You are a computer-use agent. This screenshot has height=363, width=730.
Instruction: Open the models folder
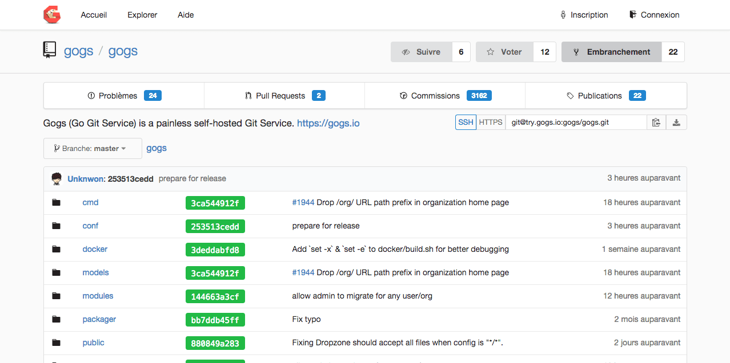95,272
